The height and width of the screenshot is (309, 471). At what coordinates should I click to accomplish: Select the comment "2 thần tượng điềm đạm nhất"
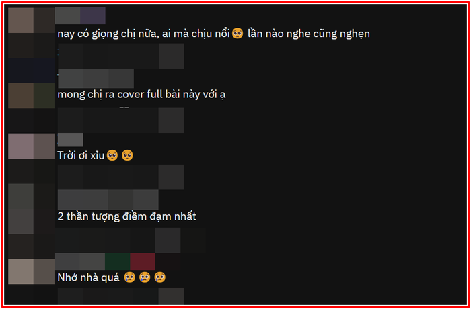[x=126, y=216]
